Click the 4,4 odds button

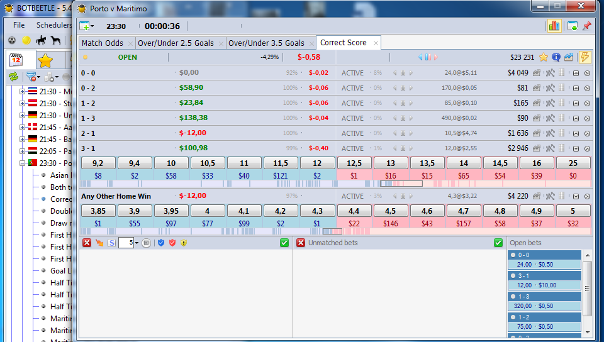point(354,211)
